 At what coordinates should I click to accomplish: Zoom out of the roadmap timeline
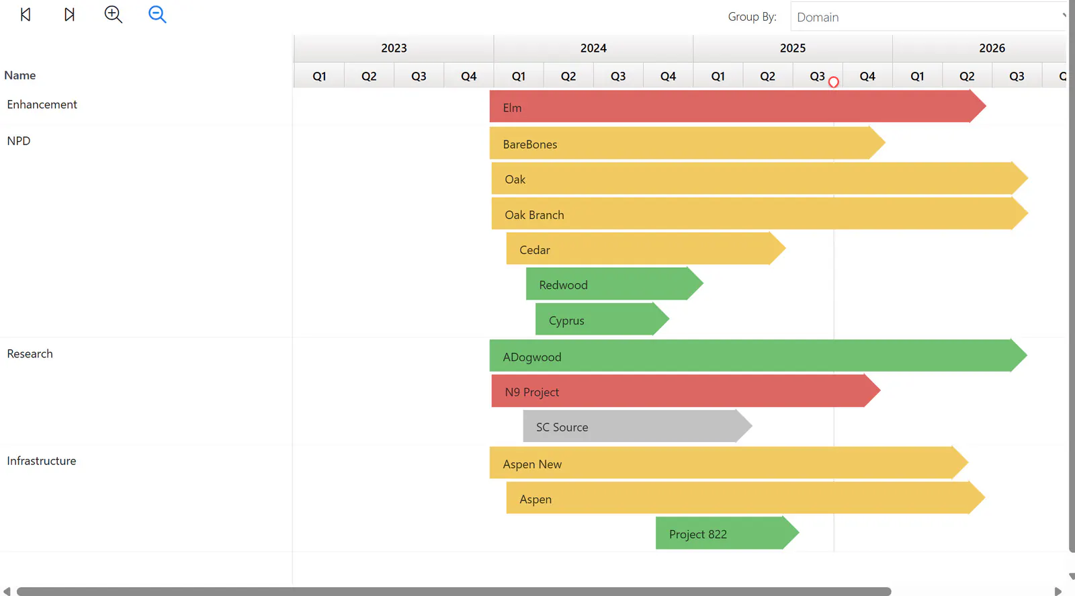click(x=157, y=14)
